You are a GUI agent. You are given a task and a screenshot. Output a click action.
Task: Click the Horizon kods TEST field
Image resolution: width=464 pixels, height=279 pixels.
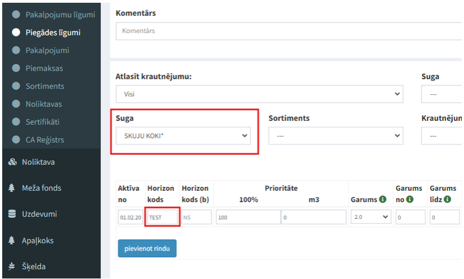point(163,217)
